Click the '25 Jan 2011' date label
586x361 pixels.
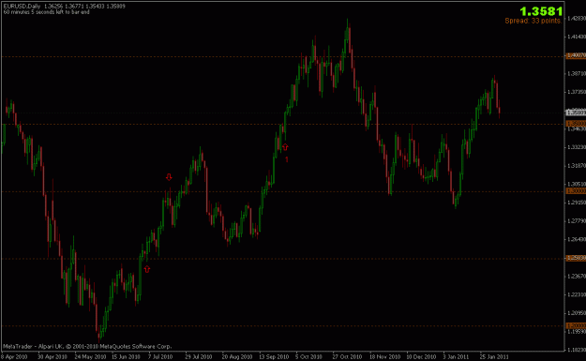pyautogui.click(x=494, y=356)
